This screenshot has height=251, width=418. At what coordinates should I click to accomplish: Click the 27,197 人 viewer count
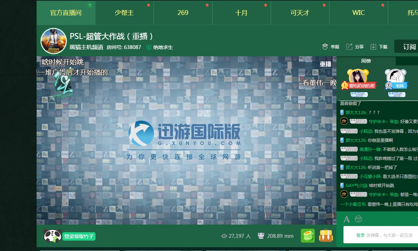(x=240, y=236)
